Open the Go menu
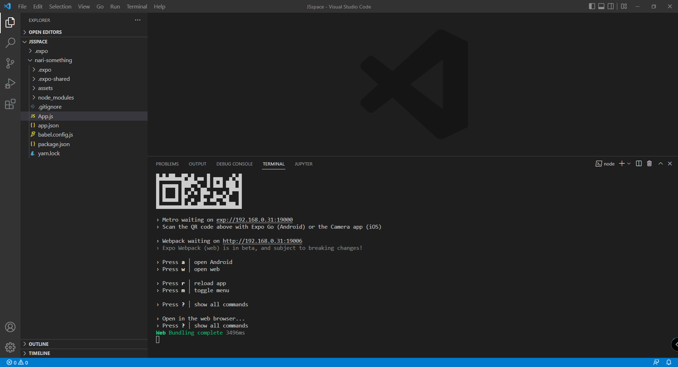 pos(100,6)
